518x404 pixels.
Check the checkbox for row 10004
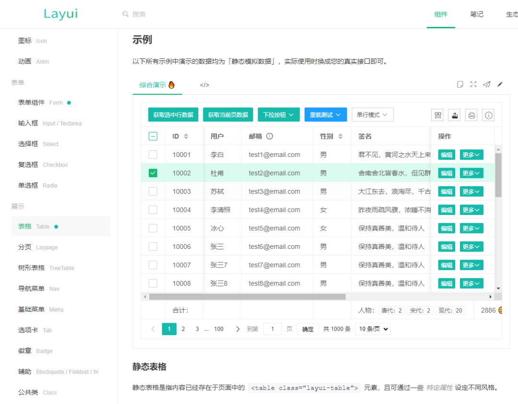pos(153,210)
